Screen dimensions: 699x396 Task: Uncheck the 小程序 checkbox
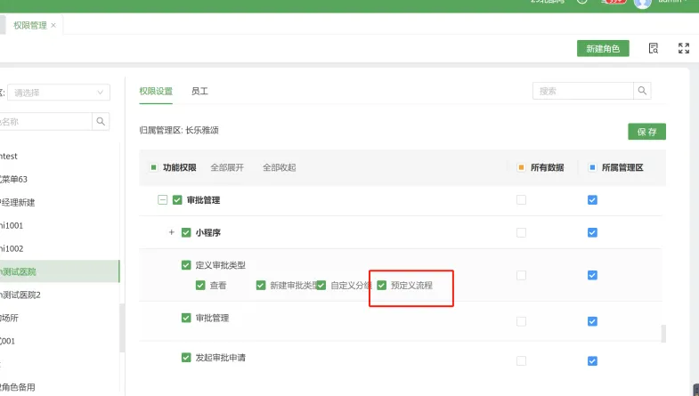pos(186,232)
